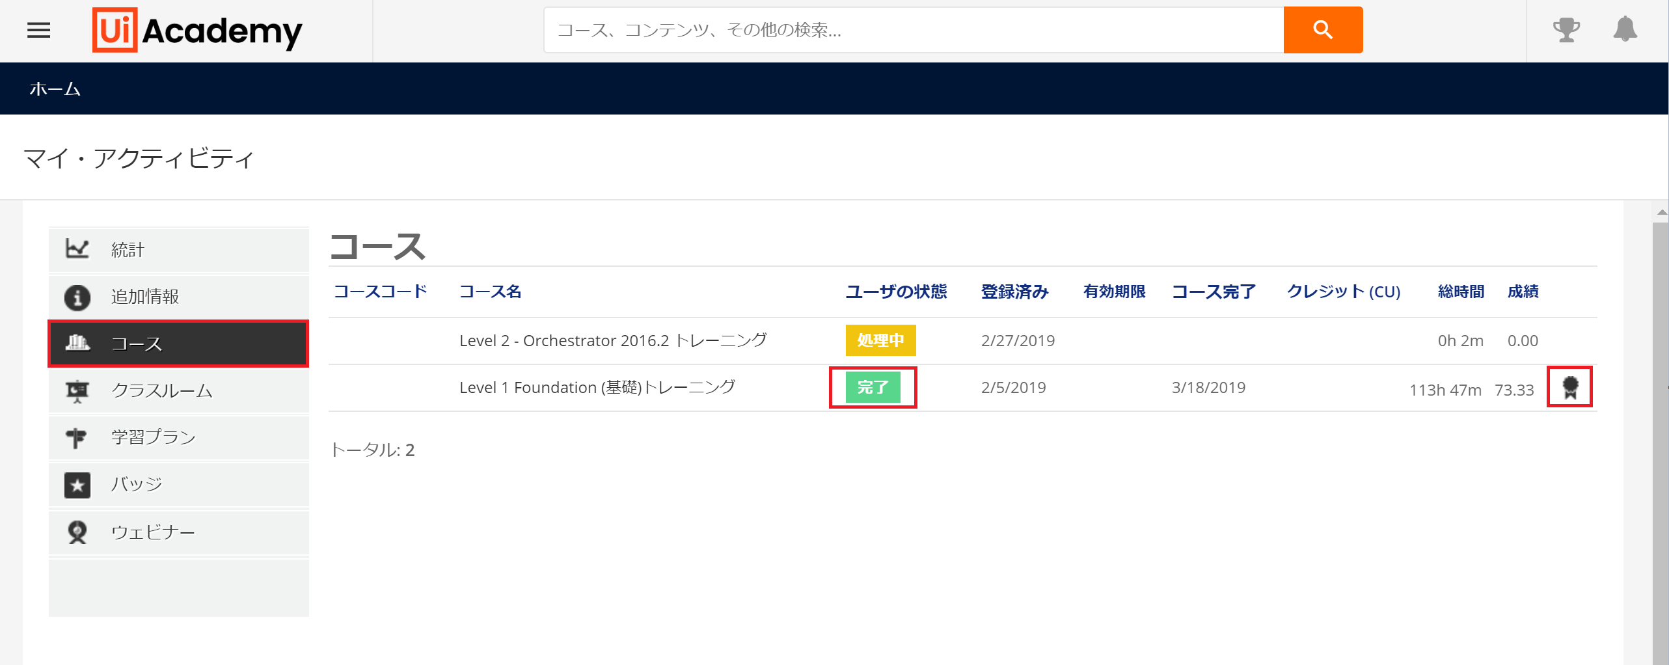Click the books icon beside コース
This screenshot has height=665, width=1669.
[77, 343]
